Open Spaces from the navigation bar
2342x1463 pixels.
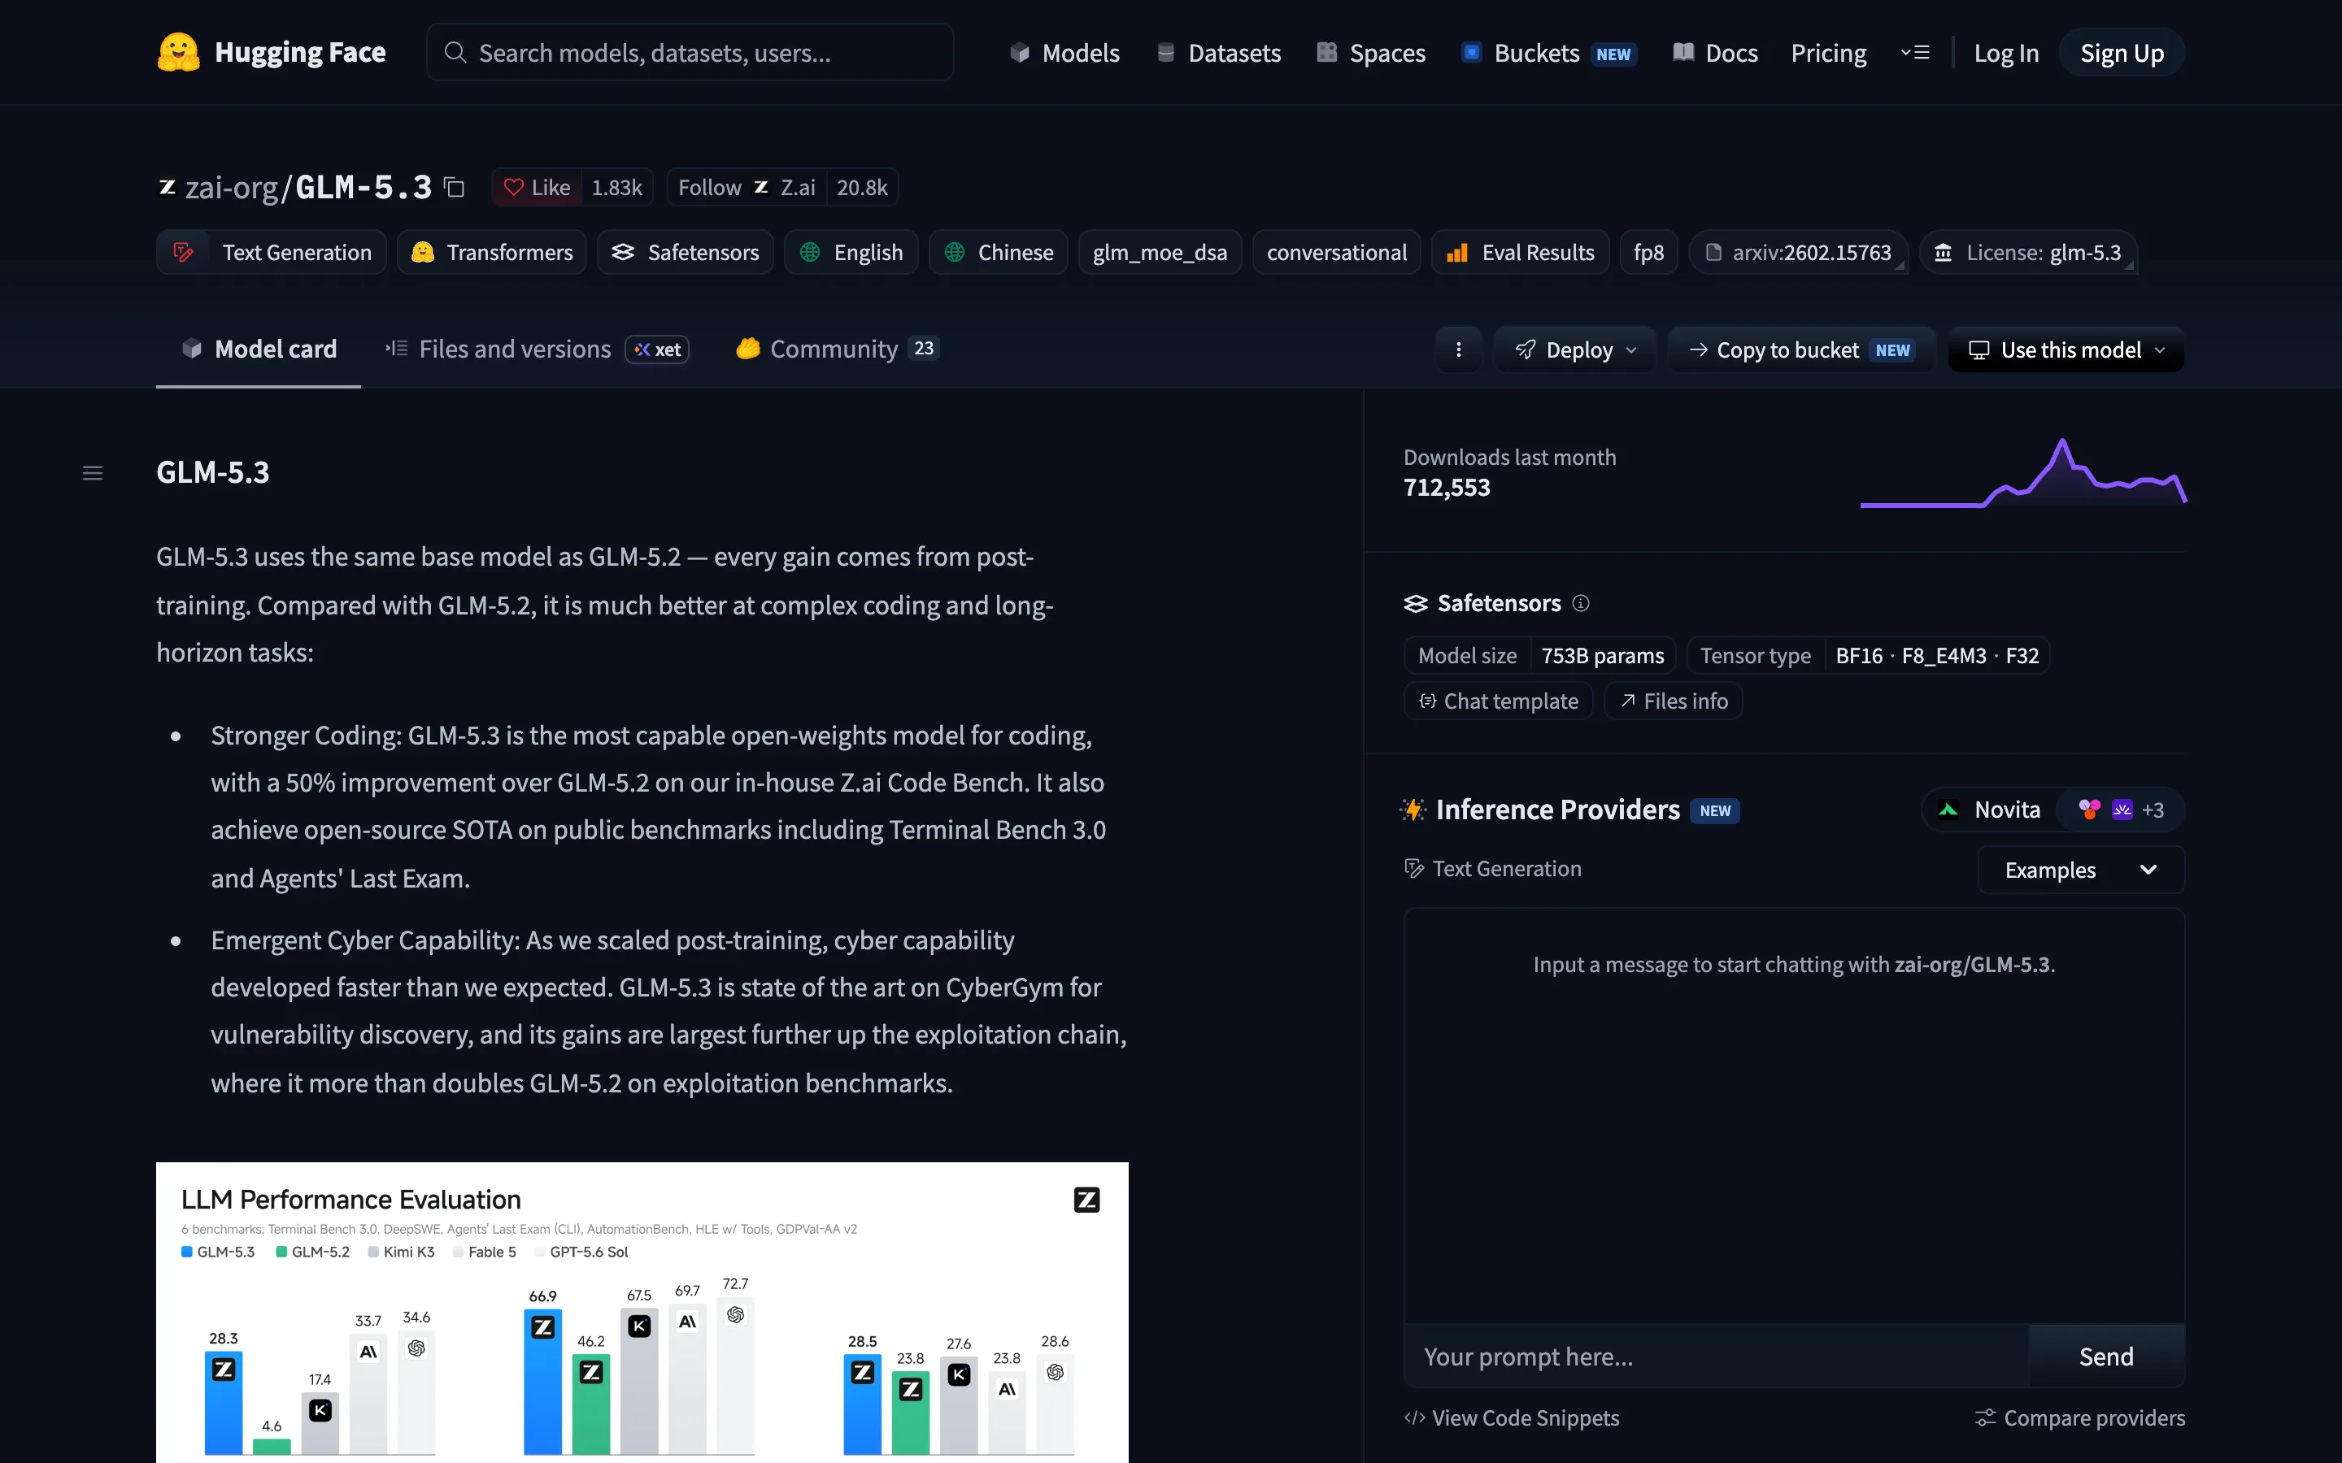(x=1370, y=53)
